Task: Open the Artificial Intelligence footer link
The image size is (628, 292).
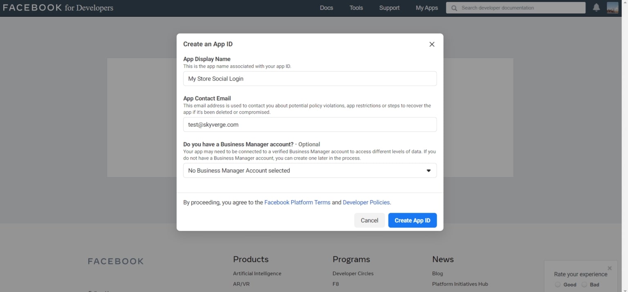Action: pos(257,273)
